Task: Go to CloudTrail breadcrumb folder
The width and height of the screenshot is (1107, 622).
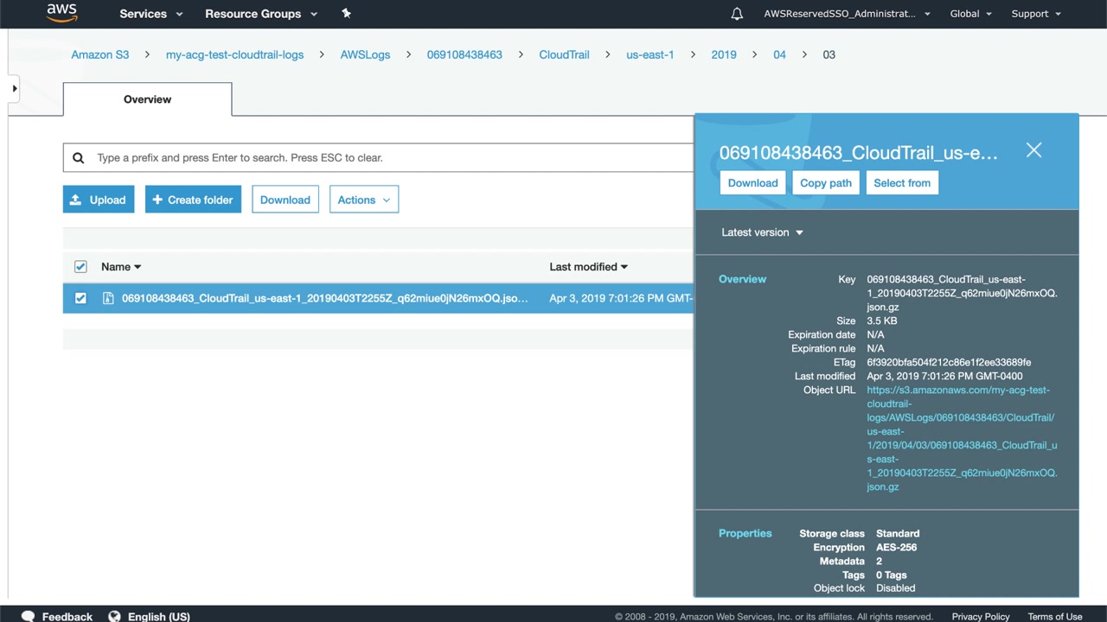Action: tap(564, 54)
